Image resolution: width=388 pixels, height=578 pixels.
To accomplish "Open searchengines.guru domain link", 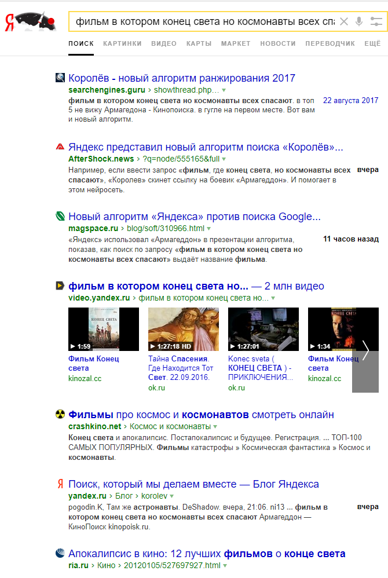I will pyautogui.click(x=107, y=90).
